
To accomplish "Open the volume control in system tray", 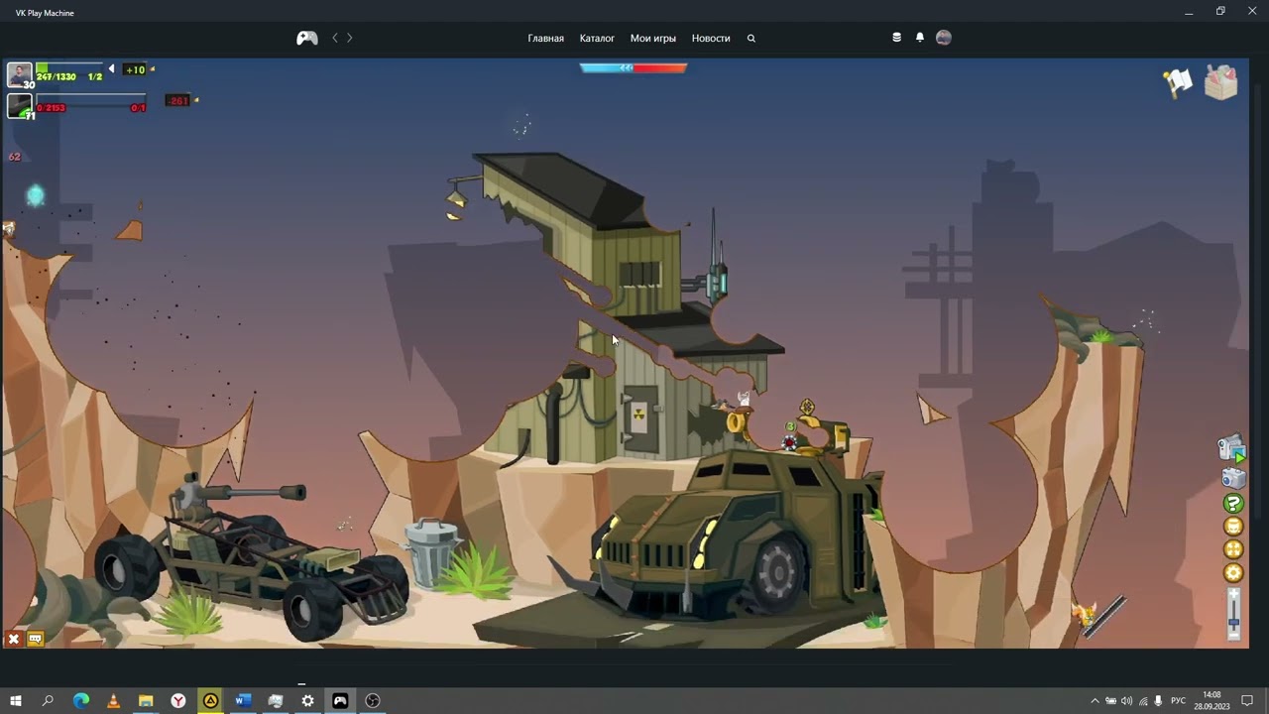I will coord(1126,701).
